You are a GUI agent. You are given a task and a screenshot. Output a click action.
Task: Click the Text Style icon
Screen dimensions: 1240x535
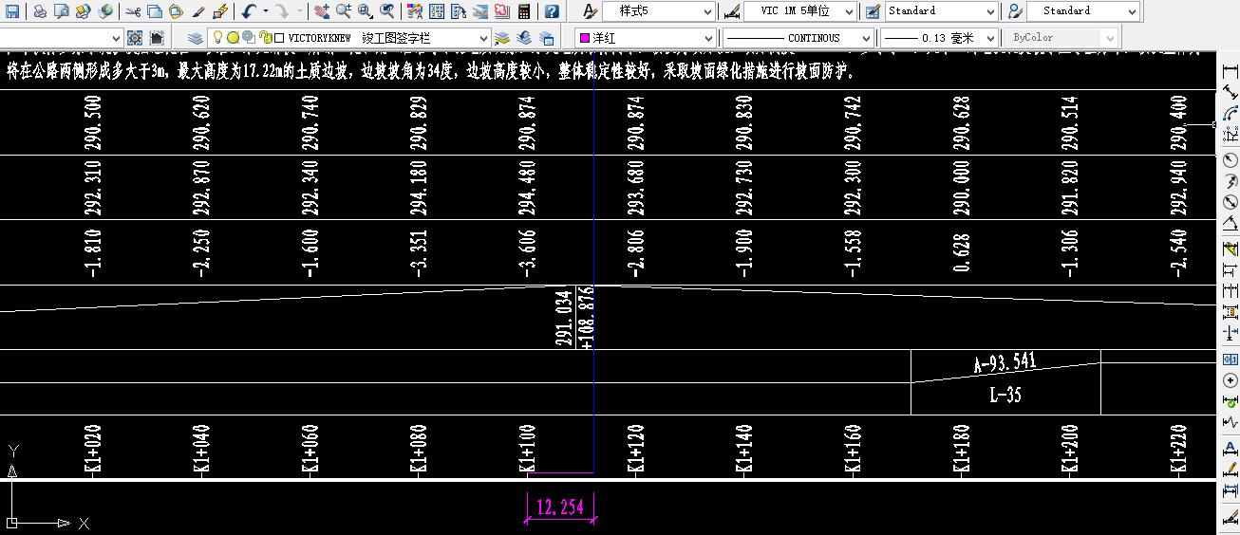pos(590,11)
